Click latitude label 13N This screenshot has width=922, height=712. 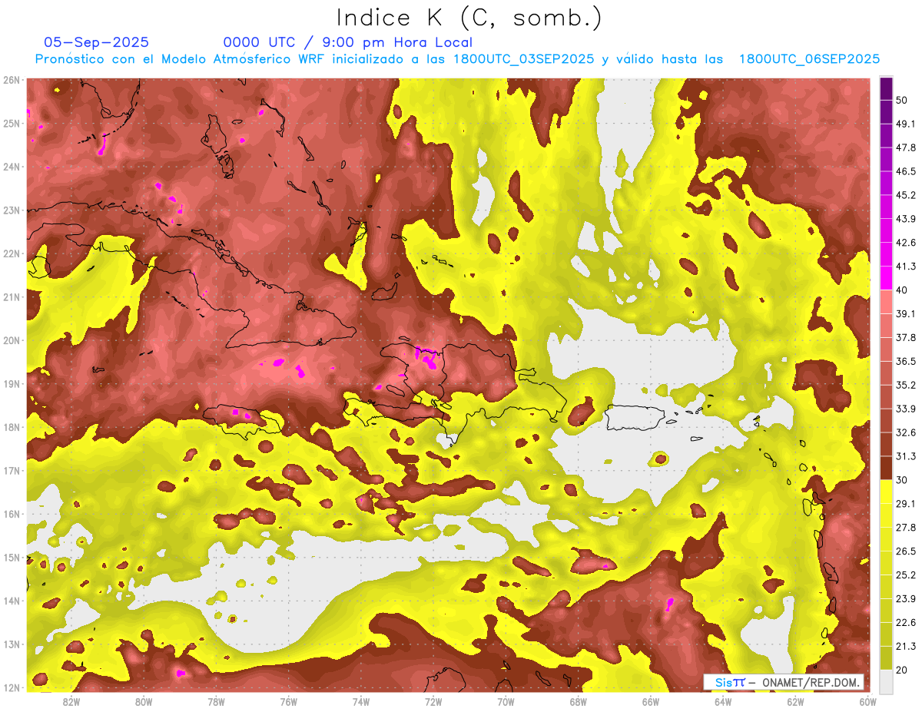pyautogui.click(x=12, y=644)
